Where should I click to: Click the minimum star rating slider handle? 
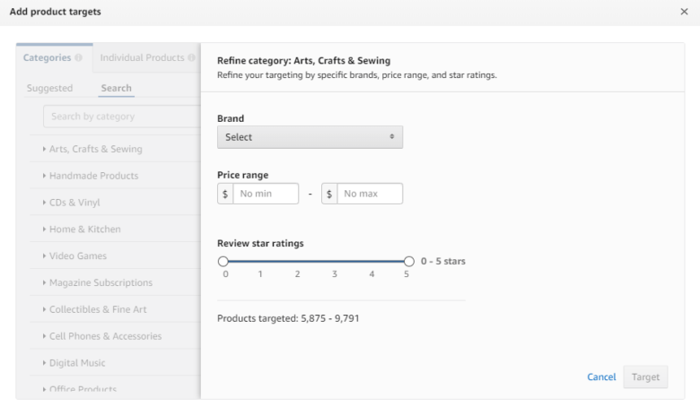click(223, 261)
